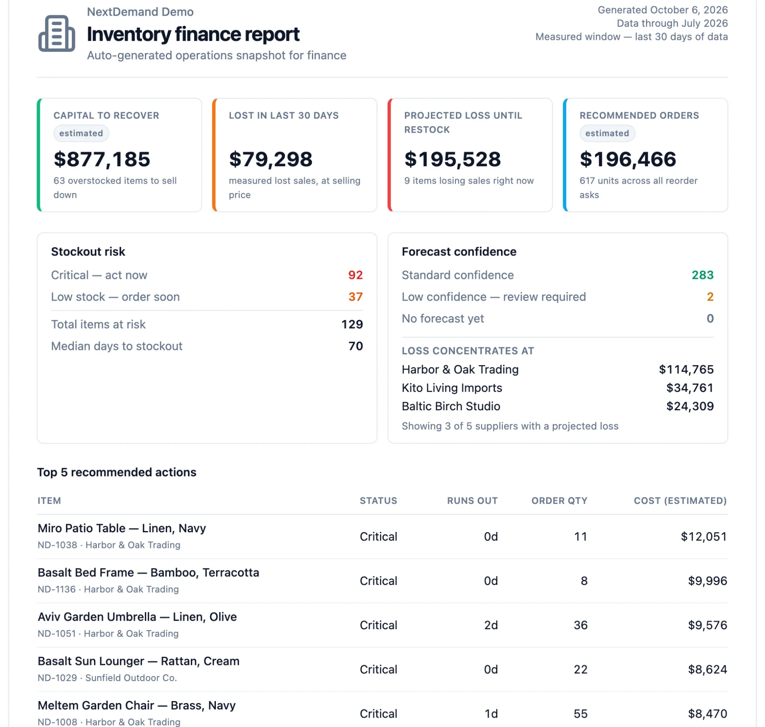The height and width of the screenshot is (727, 765).
Task: Click 'Basalt Sun Lounger — Rattan, Cream' item
Action: coord(139,661)
